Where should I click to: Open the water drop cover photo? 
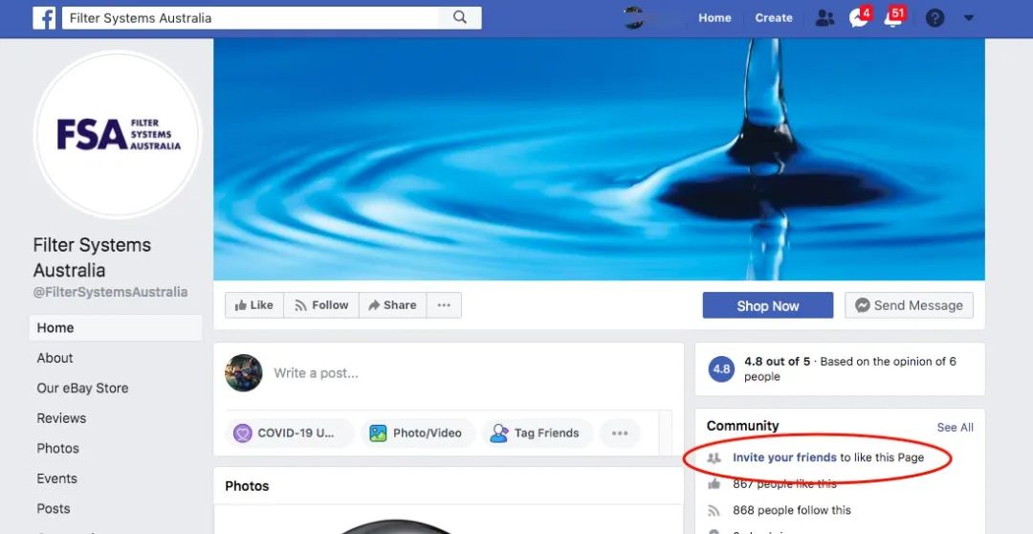(x=599, y=159)
